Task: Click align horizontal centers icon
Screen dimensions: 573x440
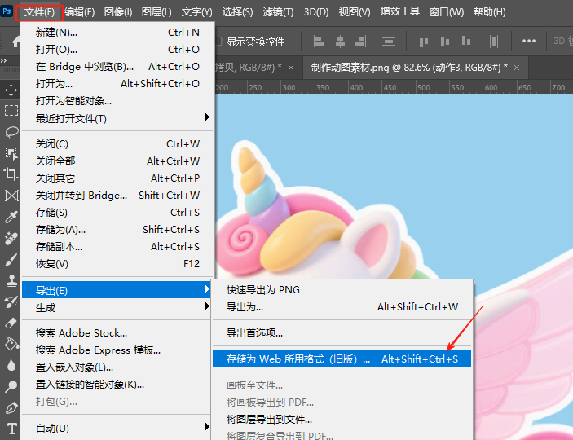Action: tap(340, 42)
